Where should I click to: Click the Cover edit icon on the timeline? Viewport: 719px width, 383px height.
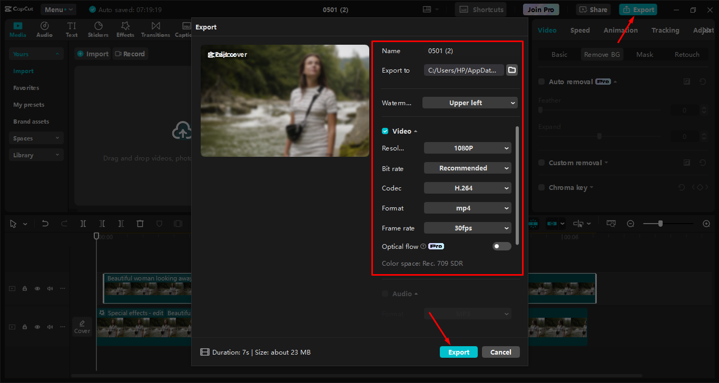coord(82,326)
